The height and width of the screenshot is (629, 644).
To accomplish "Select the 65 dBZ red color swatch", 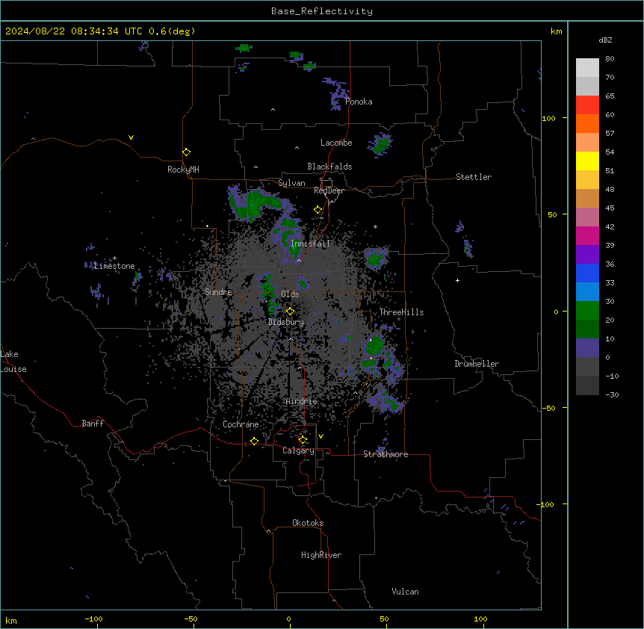I will coord(587,105).
